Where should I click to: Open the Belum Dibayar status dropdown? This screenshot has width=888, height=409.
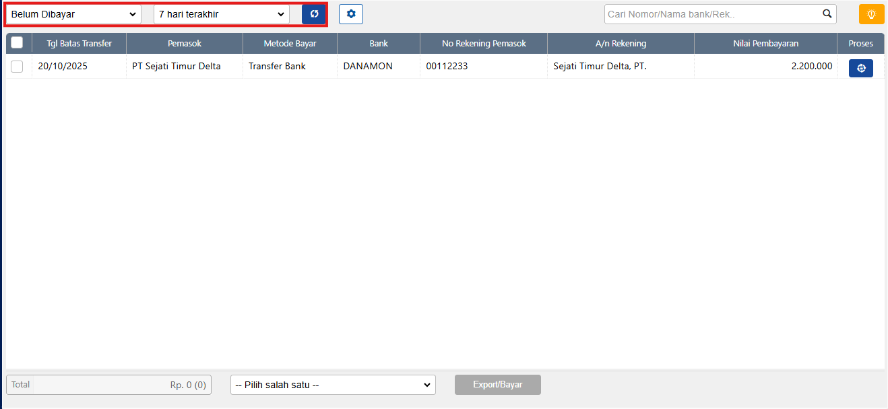(x=73, y=14)
